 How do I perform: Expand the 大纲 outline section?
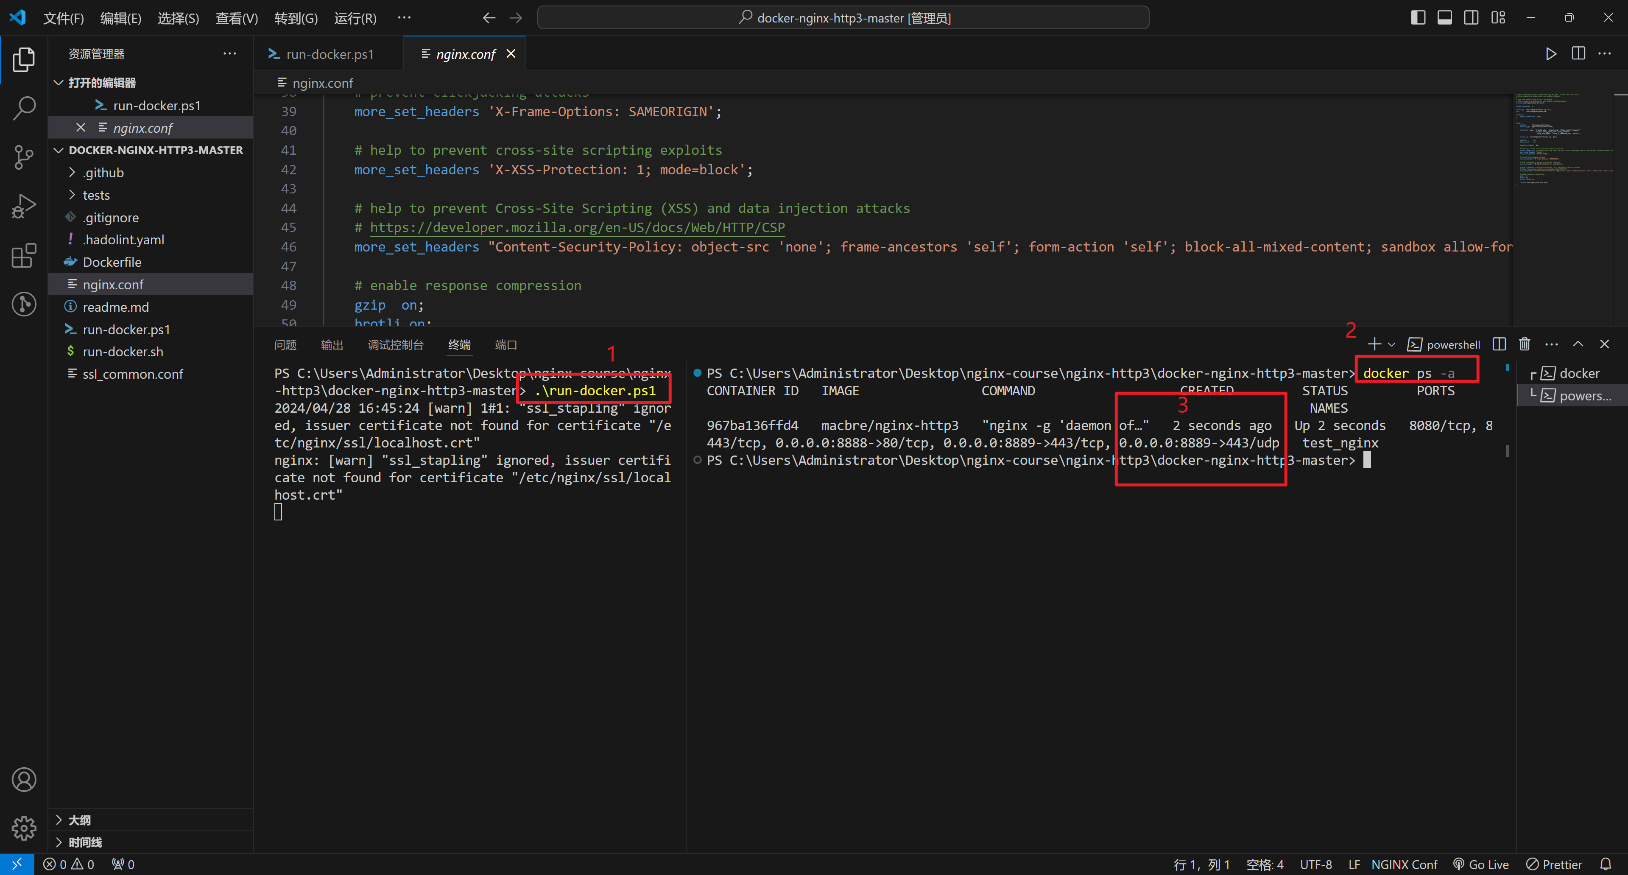[x=151, y=820]
